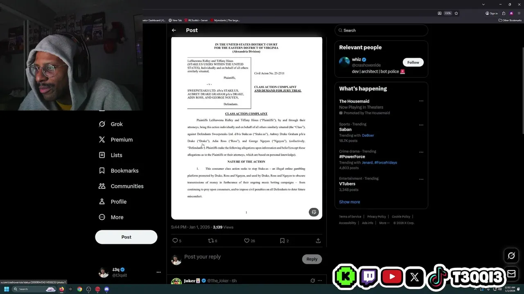Open more options for The Housemaid
This screenshot has height=294, width=524.
tap(421, 101)
